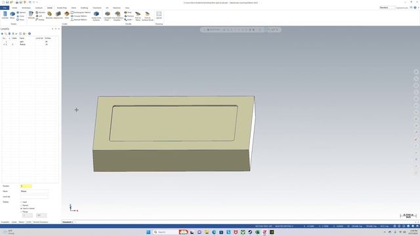Open Levels display options dropdown arrow

point(26,33)
